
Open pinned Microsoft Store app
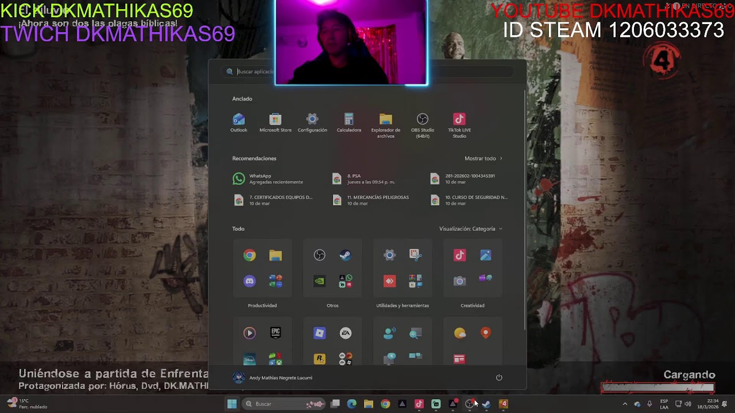pyautogui.click(x=275, y=123)
